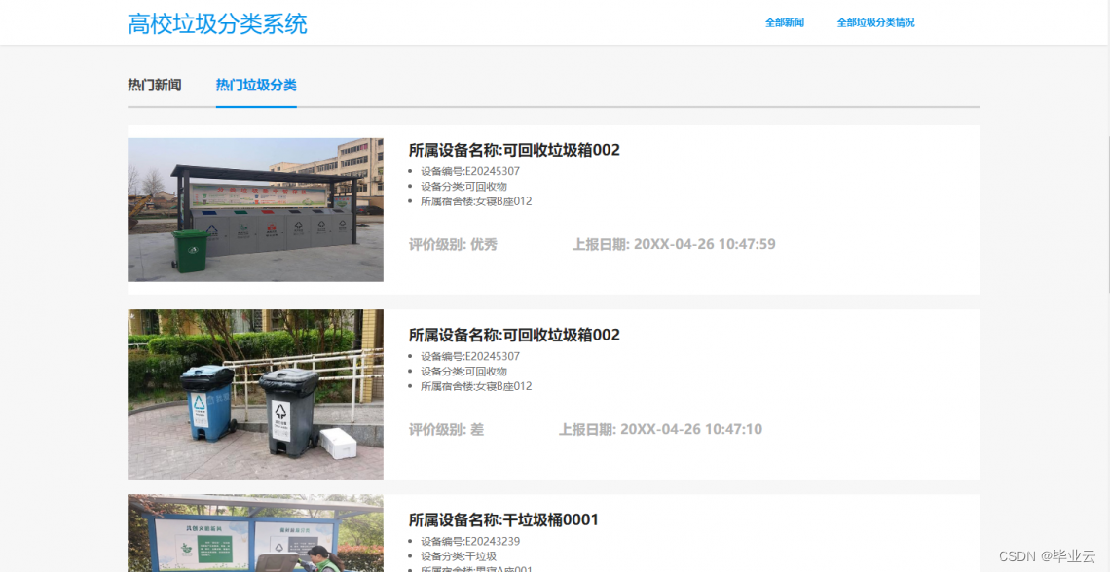The height and width of the screenshot is (572, 1110).
Task: Switch to the 热门新闻 tab
Action: pyautogui.click(x=154, y=85)
